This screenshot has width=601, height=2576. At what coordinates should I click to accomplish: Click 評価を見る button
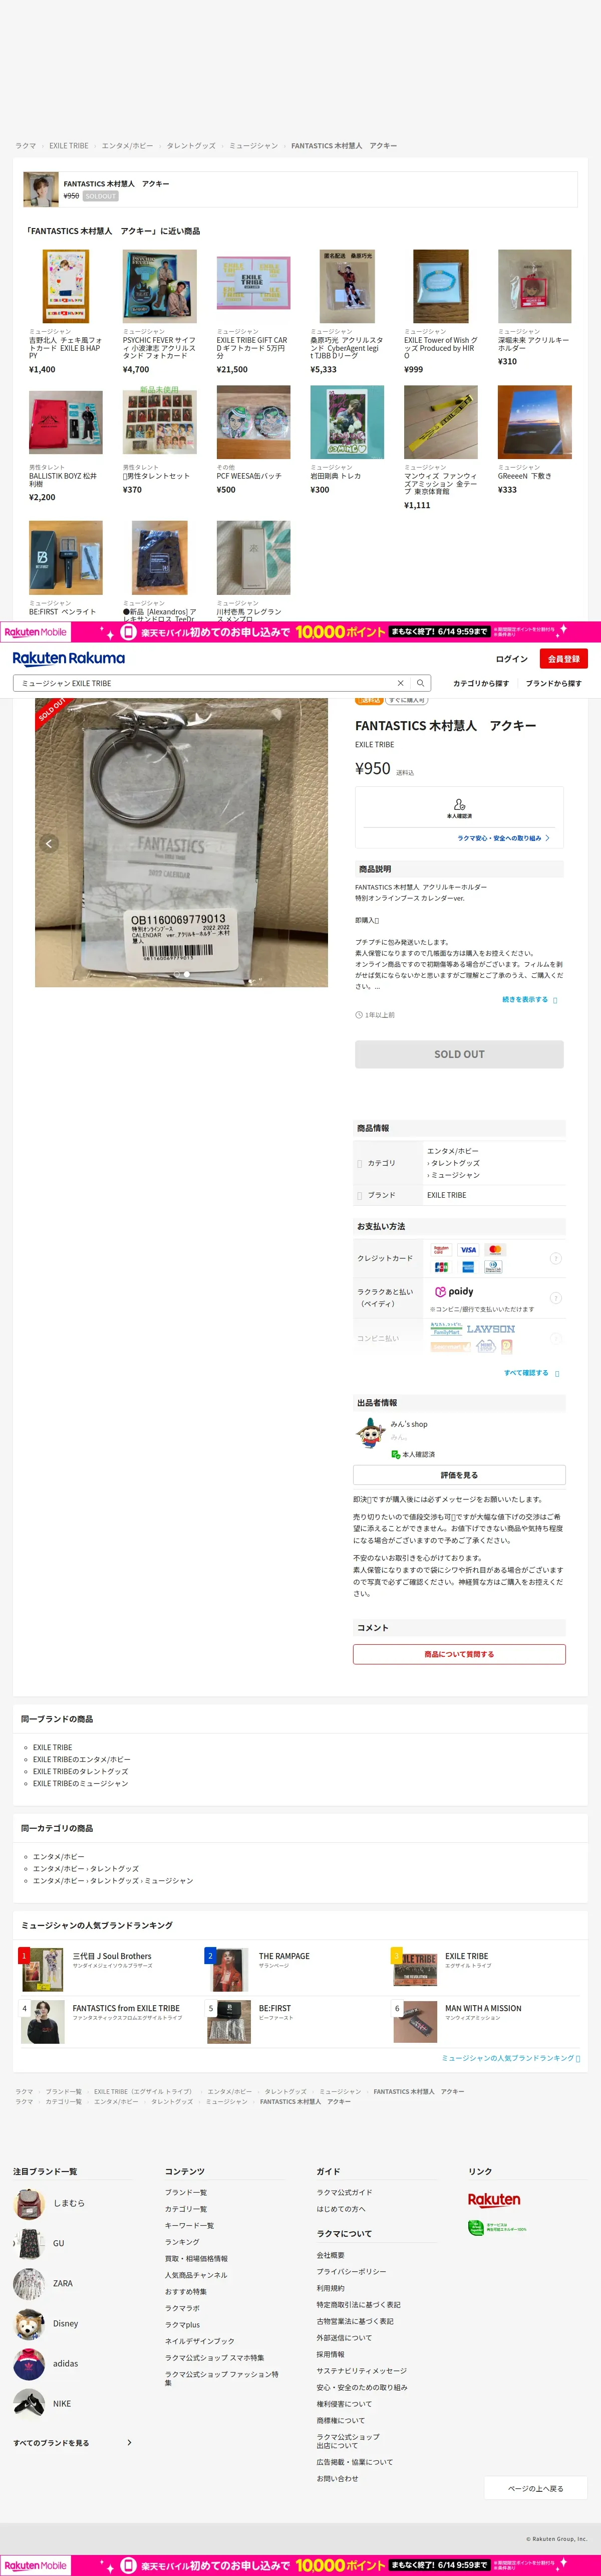coord(459,1475)
